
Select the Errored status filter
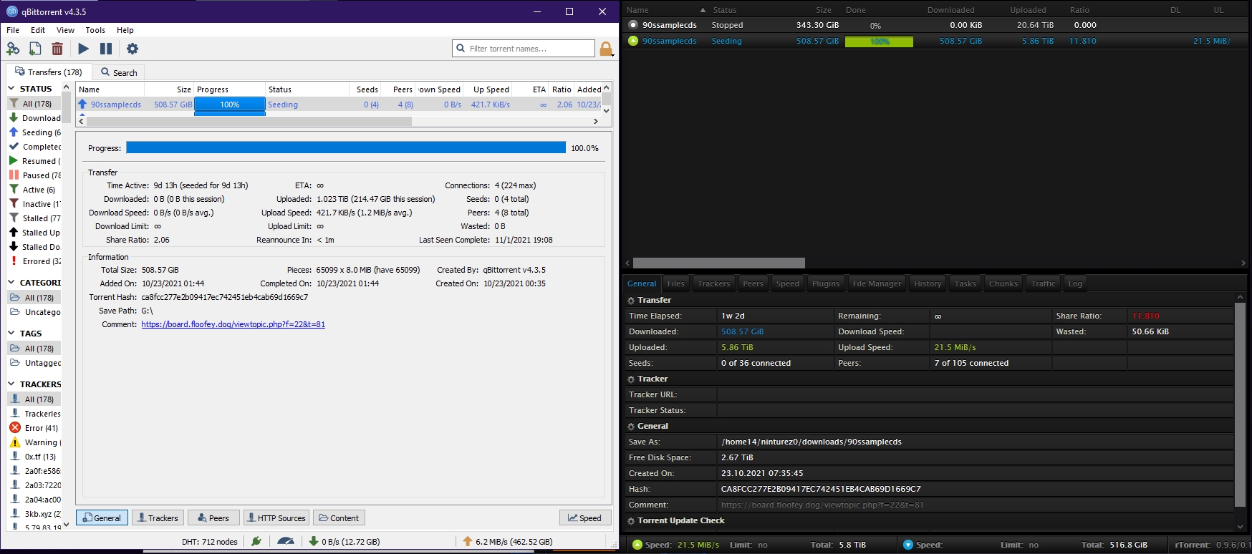click(36, 261)
